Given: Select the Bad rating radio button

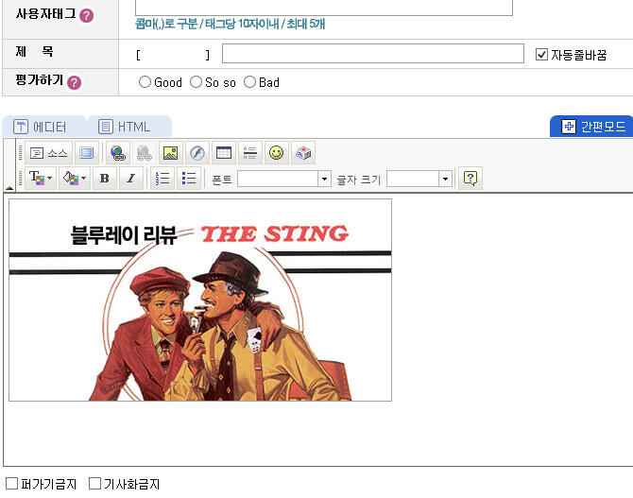Looking at the screenshot, I should (x=249, y=82).
